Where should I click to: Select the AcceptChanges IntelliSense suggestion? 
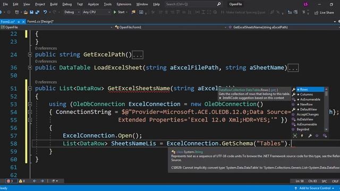click(308, 115)
